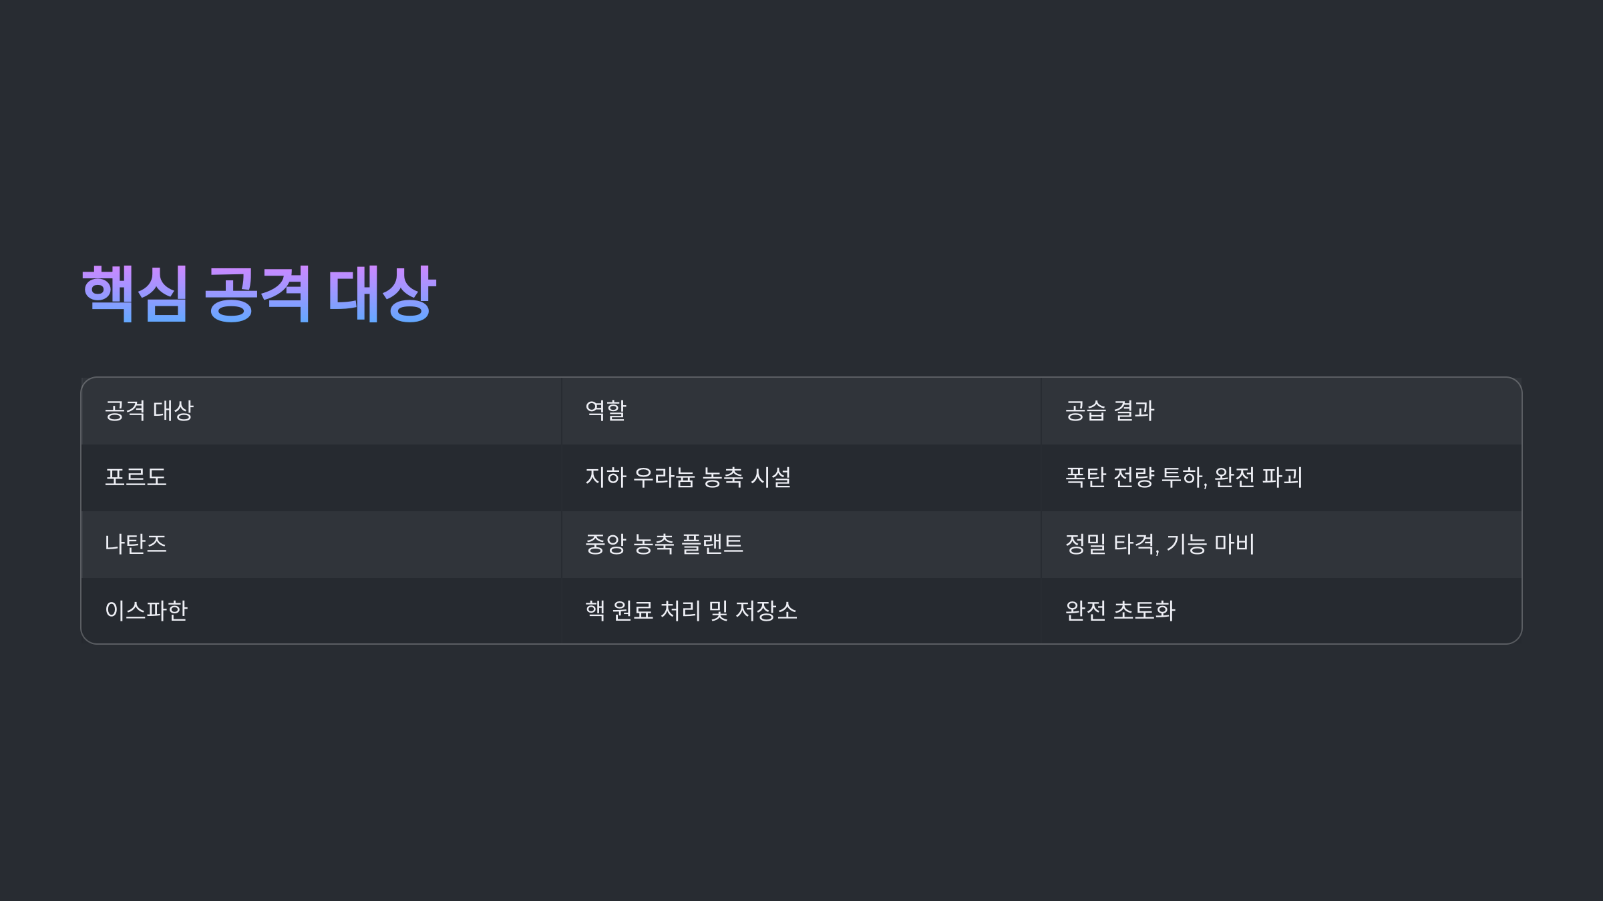Click the word 결과 in the header row
Viewport: 1603px width, 901px height.
coord(1134,410)
